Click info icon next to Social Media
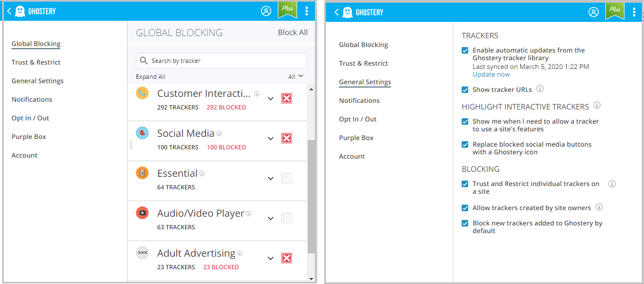The width and height of the screenshot is (644, 284). click(219, 134)
